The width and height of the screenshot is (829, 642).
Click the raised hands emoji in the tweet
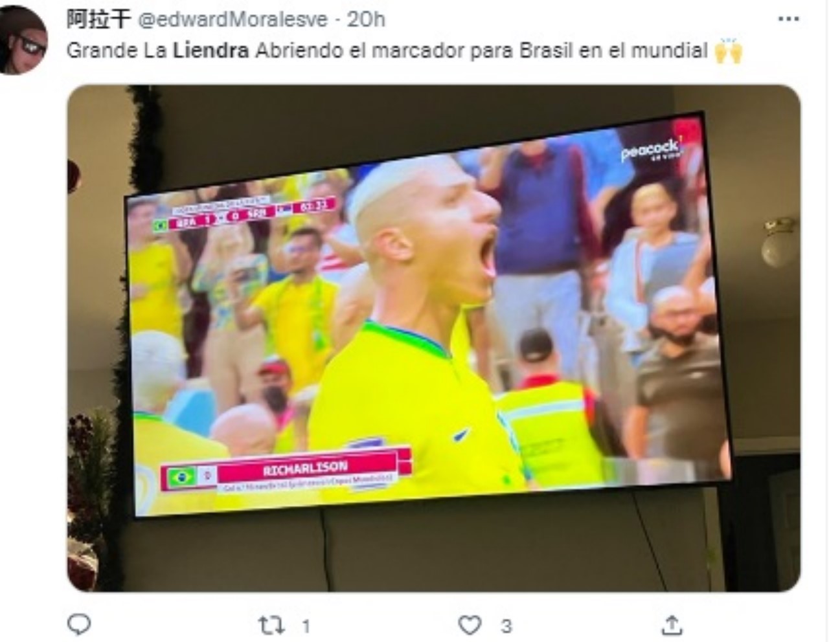(728, 50)
